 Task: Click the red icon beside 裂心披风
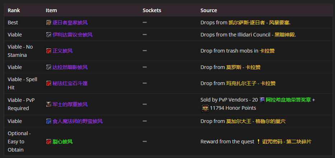(x=48, y=142)
